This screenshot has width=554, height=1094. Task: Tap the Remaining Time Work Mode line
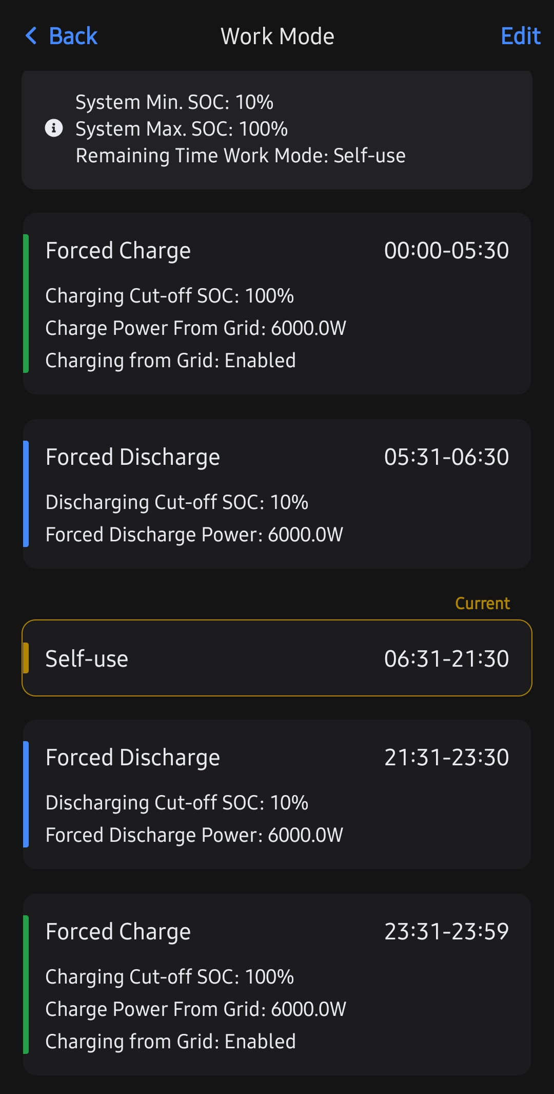pyautogui.click(x=241, y=155)
